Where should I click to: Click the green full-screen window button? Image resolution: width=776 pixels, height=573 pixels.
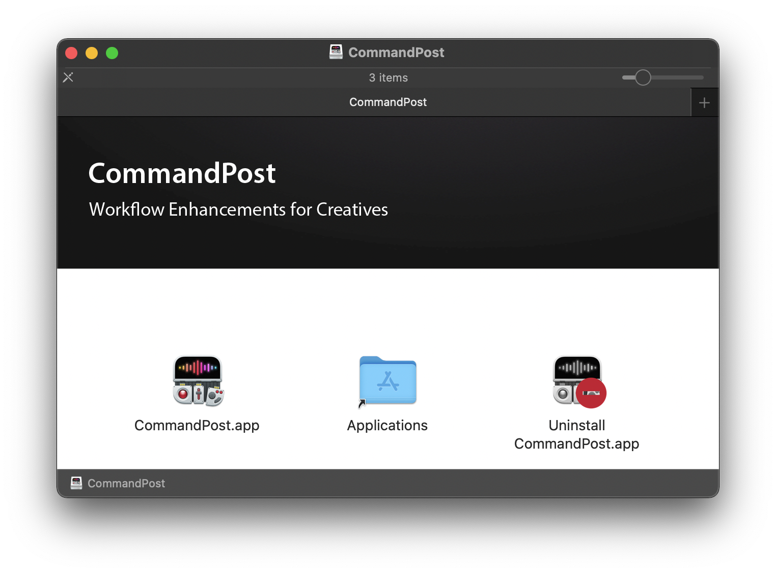coord(112,53)
